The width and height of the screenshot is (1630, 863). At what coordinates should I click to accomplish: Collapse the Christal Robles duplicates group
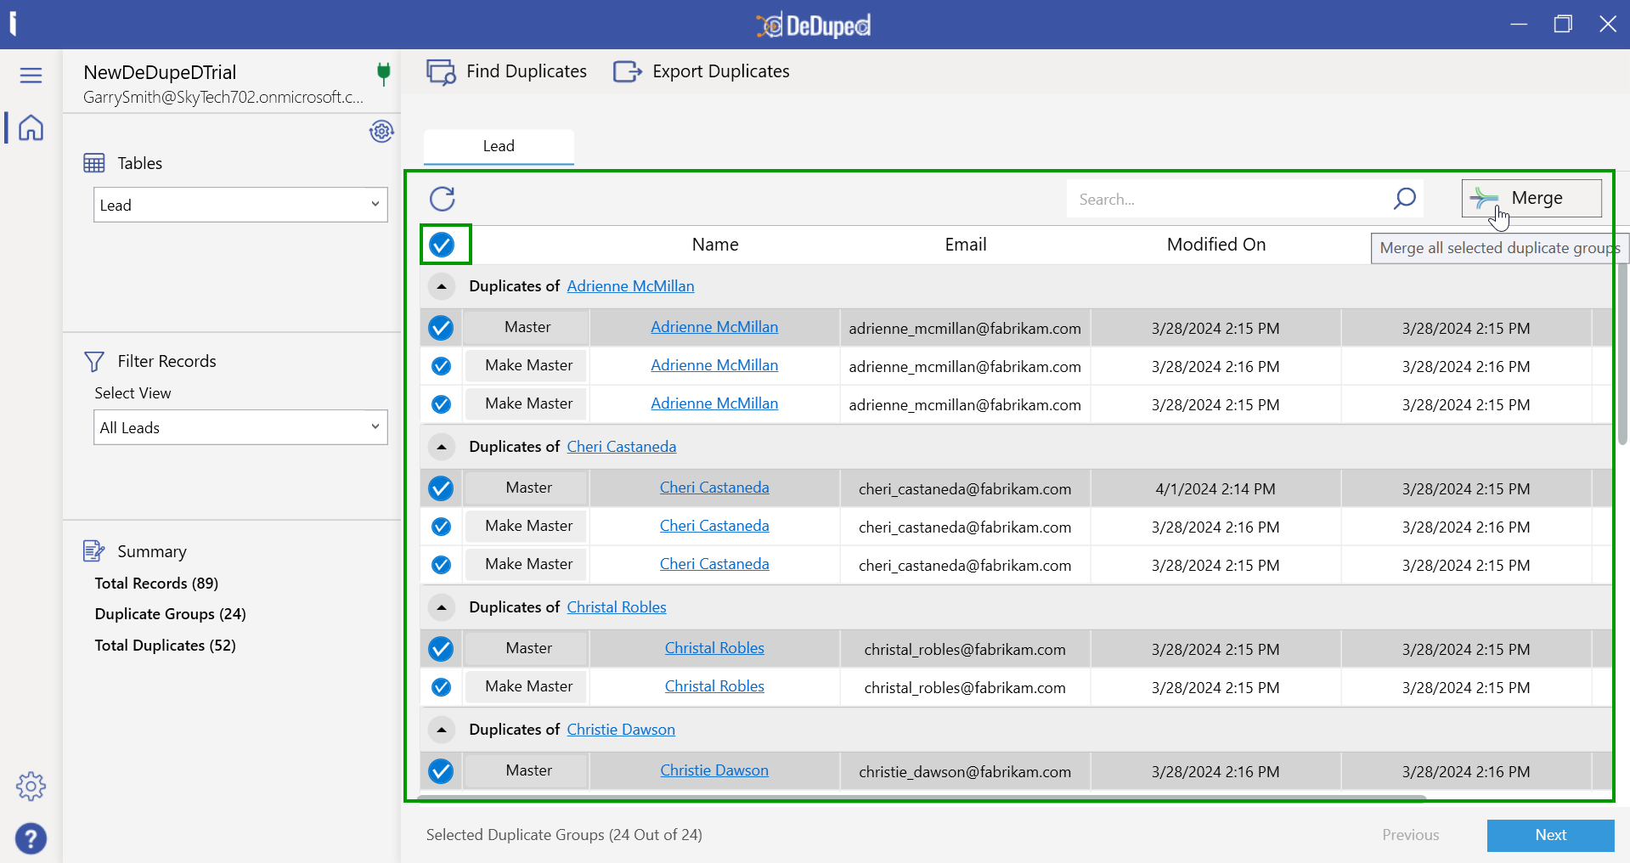tap(442, 607)
